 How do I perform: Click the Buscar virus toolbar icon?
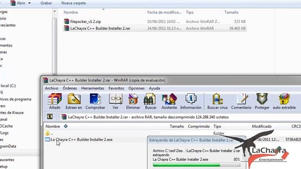(x=217, y=101)
